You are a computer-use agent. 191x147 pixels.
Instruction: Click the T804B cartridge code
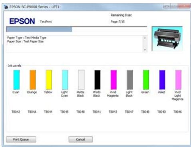[x=145, y=111]
